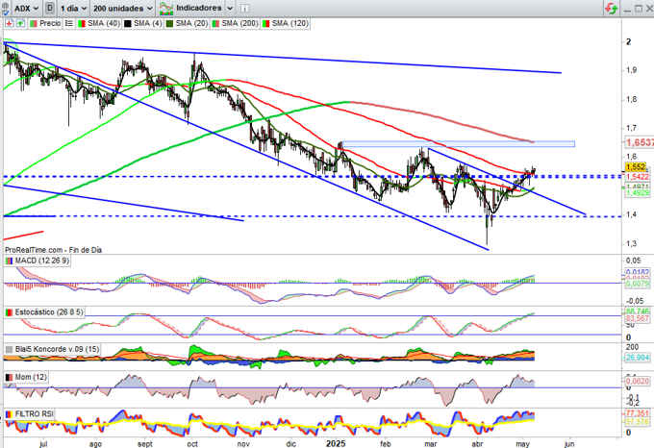
Task: Click the black SMA (4) color swatch
Action: 128,24
